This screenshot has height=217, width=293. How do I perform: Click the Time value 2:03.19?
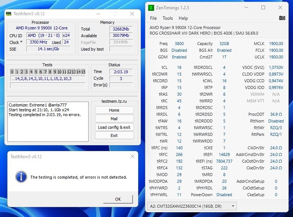(x=121, y=72)
